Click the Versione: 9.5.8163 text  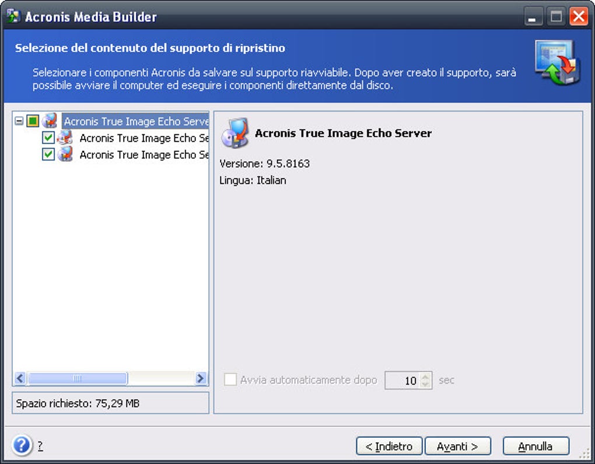click(x=264, y=163)
